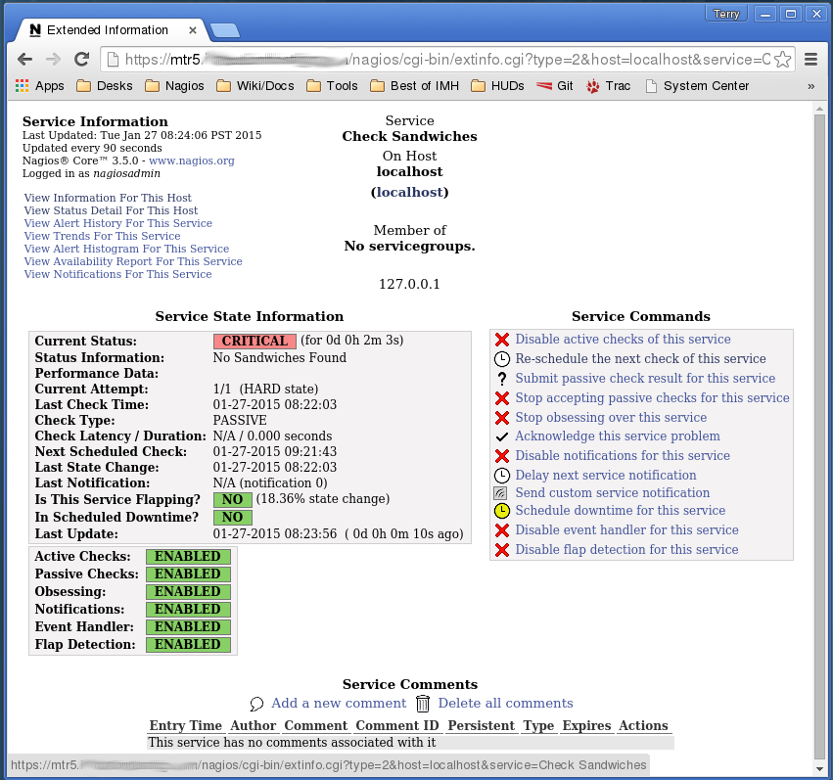The width and height of the screenshot is (833, 780).
Task: Bookmark this page with the star icon
Action: coord(782,60)
